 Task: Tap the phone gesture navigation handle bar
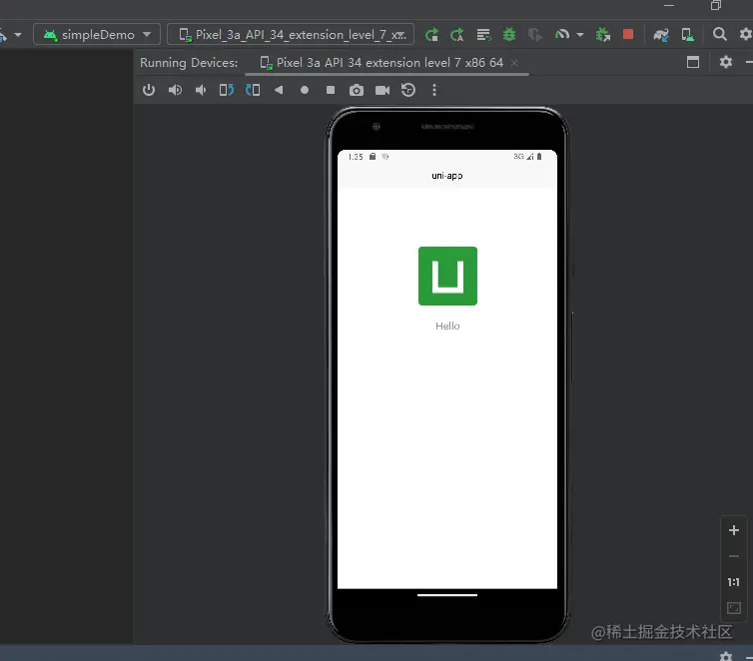[x=447, y=595]
